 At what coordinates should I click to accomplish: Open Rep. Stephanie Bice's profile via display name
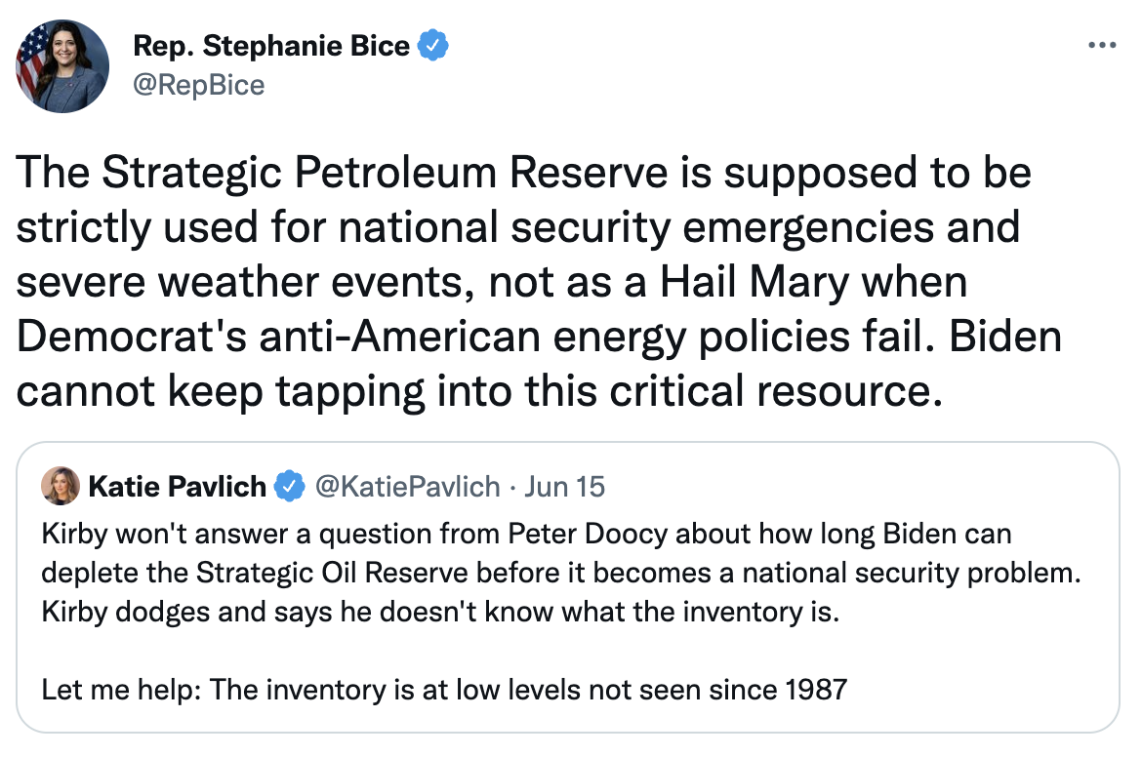[x=270, y=46]
